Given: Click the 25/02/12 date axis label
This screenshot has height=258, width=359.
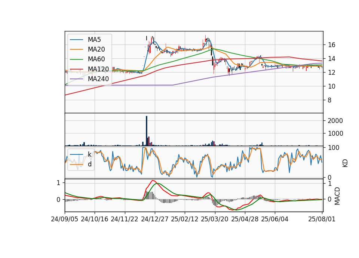Looking at the screenshot, I should (184, 219).
